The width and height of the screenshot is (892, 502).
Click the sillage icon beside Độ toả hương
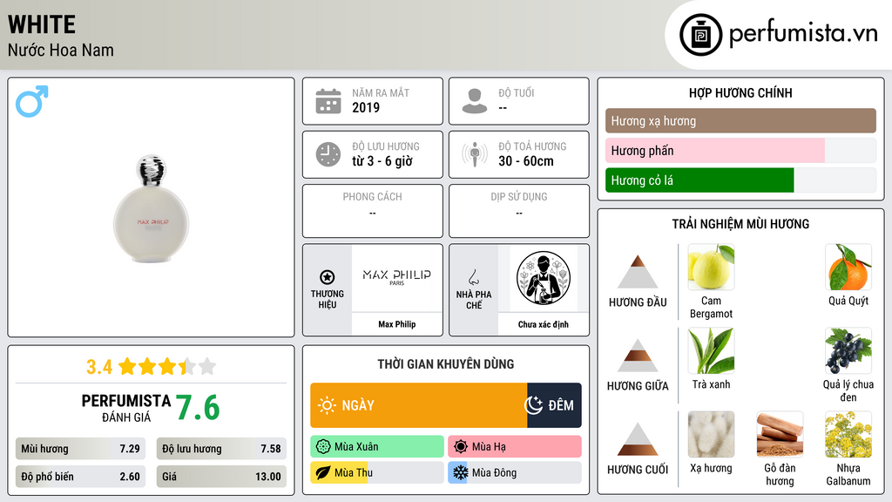click(x=475, y=154)
